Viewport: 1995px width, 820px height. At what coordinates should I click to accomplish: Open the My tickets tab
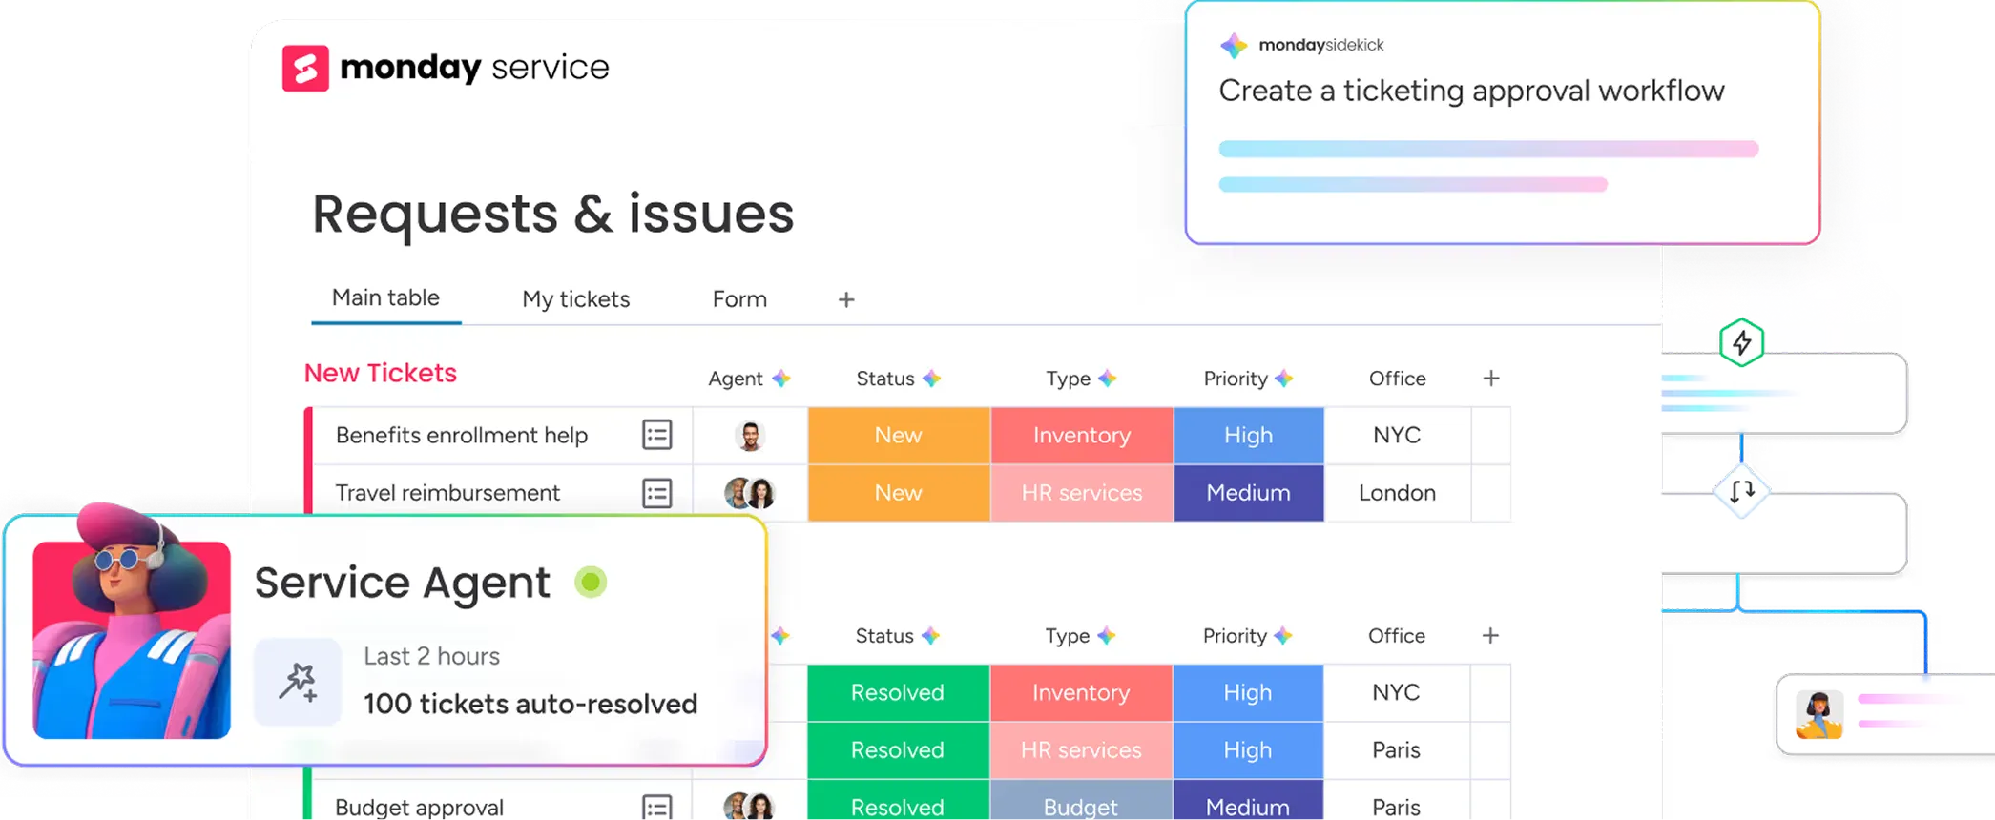(x=576, y=299)
